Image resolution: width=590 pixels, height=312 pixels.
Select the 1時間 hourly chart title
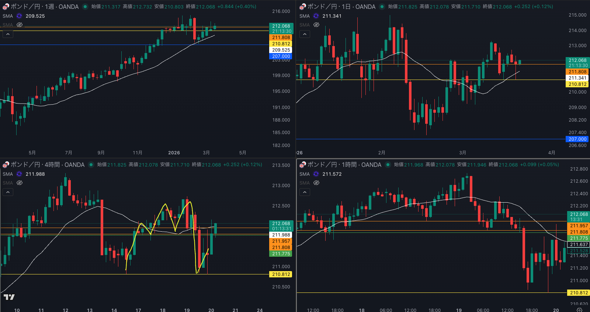[344, 165]
